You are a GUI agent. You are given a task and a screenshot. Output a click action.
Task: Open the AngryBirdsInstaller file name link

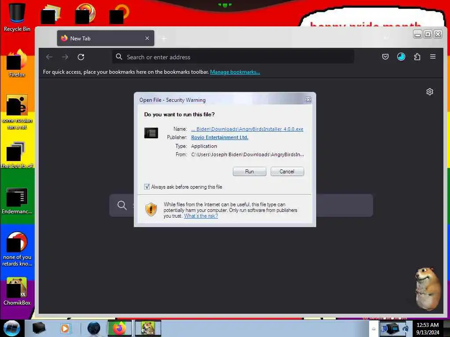247,129
